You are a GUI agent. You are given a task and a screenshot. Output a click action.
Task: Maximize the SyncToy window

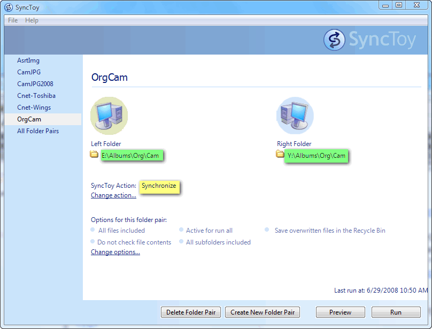tap(399, 5)
